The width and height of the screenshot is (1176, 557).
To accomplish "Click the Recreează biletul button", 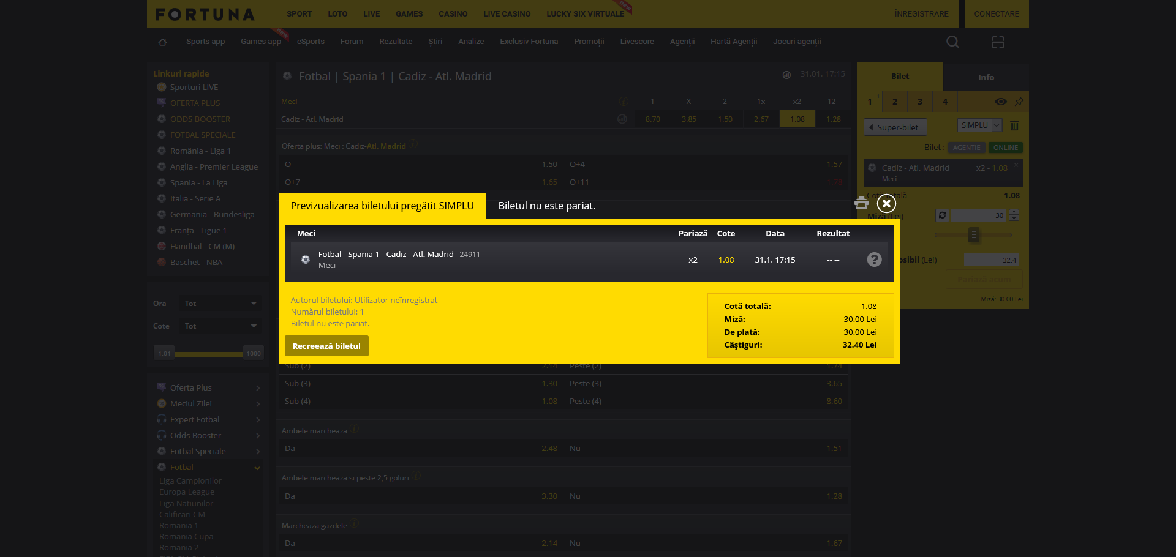I will [x=326, y=346].
